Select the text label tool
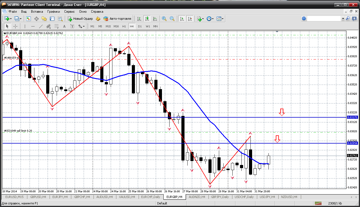360x207 pixels. 72,26
